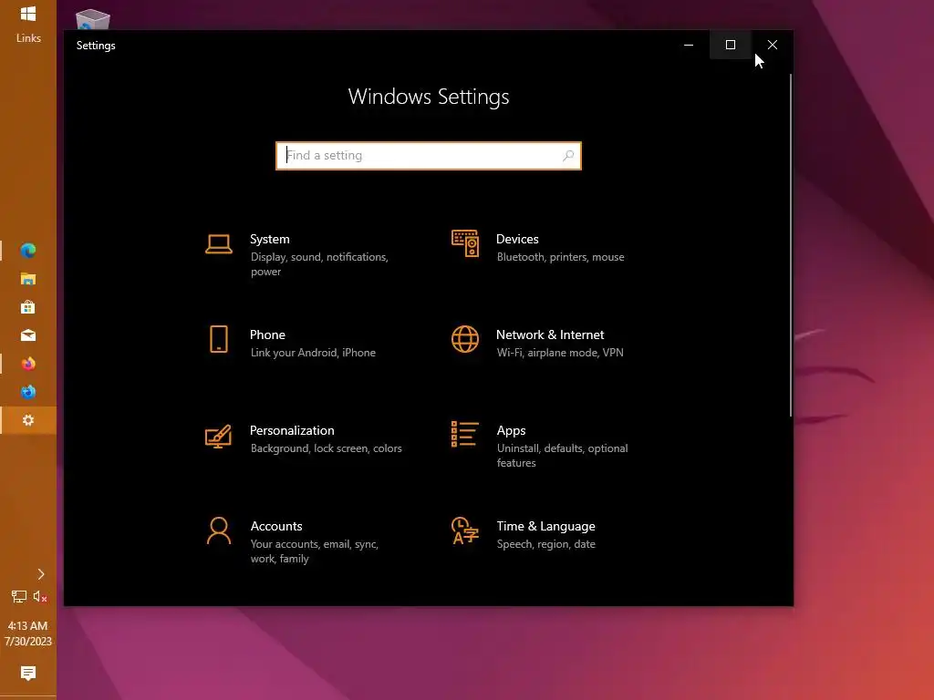Close the Settings window
Viewport: 934px width, 700px height.
[772, 45]
